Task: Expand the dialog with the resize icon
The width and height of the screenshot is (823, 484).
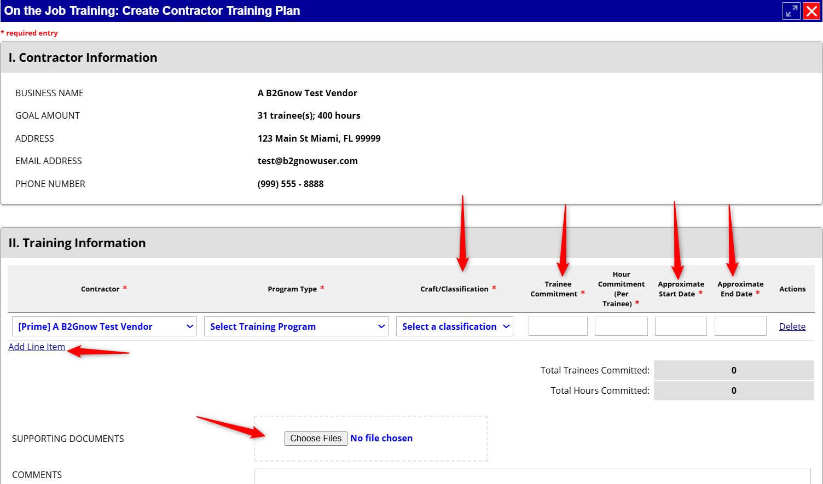Action: click(x=791, y=11)
